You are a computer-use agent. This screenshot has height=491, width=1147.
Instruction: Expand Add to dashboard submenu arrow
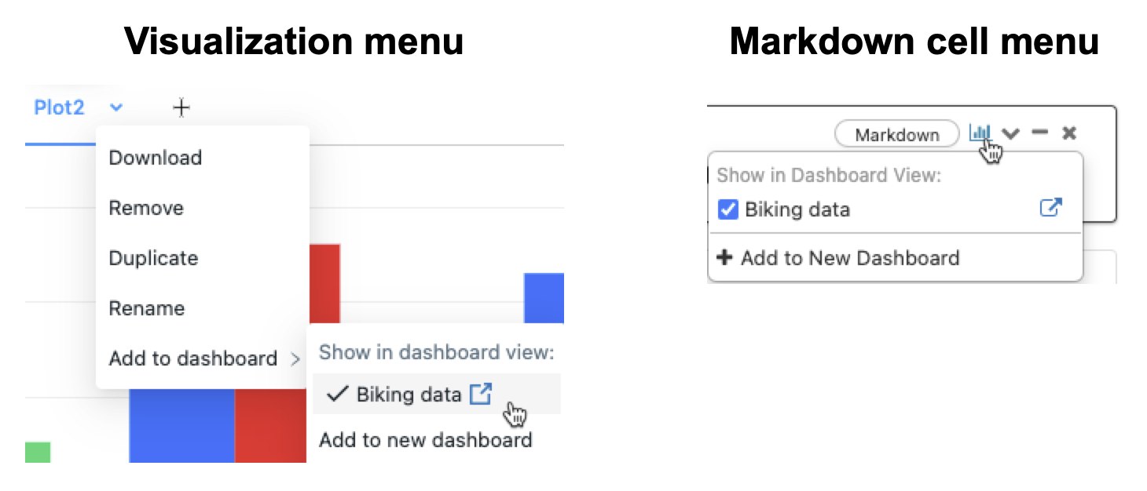pos(295,359)
